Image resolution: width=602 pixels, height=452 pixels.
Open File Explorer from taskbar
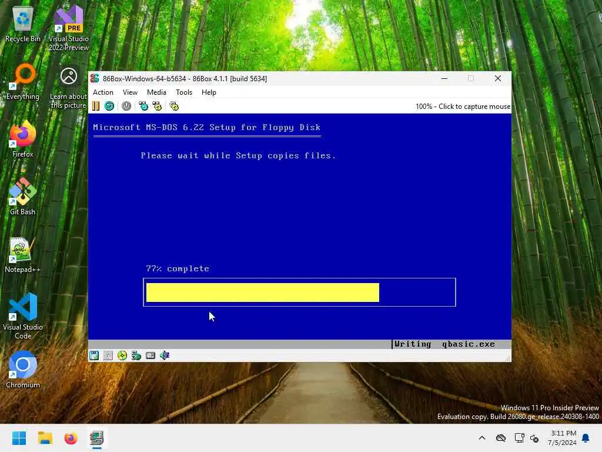coord(45,438)
